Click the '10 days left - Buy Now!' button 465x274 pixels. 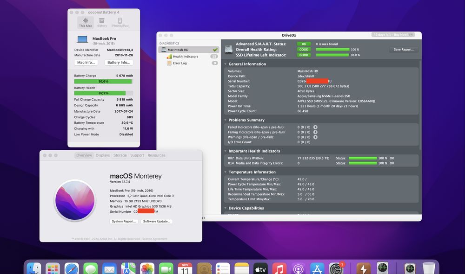tap(392, 35)
